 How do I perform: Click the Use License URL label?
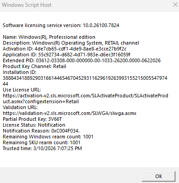(22, 90)
